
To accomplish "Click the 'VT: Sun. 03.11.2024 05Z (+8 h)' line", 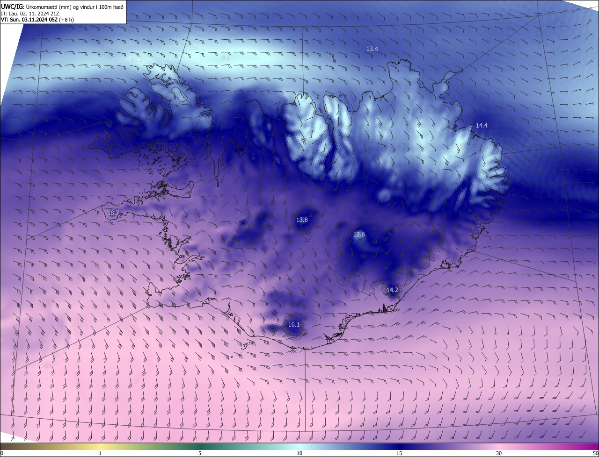I will 38,20.
